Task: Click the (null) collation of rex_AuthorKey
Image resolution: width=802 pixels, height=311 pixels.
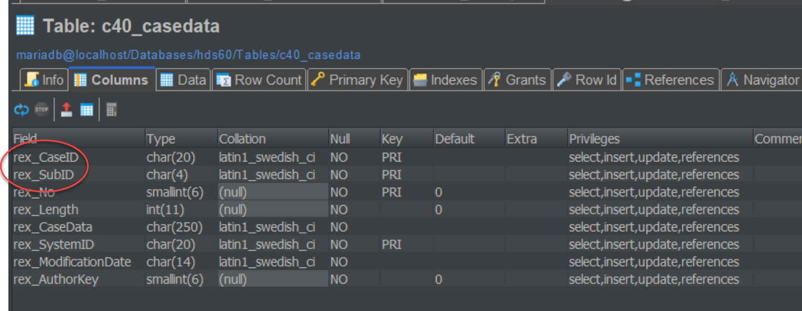Action: pyautogui.click(x=273, y=280)
